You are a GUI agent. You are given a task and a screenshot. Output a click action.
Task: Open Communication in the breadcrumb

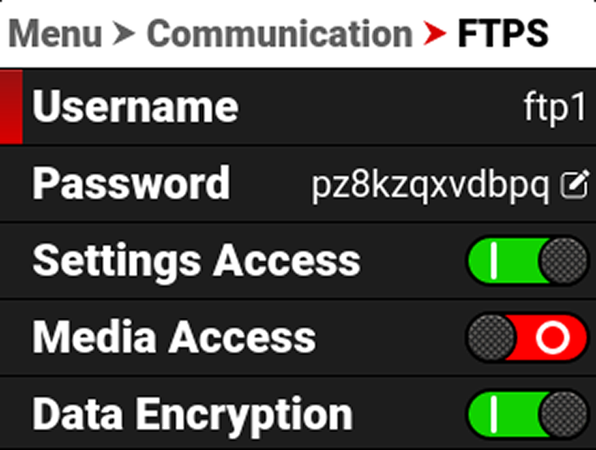click(280, 34)
